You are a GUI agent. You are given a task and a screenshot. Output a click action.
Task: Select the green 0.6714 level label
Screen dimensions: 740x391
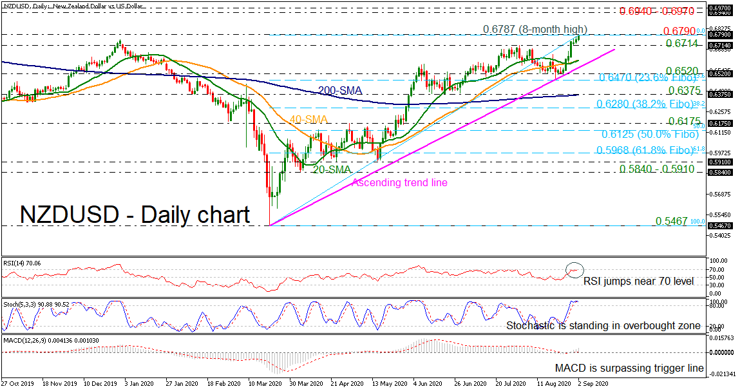[x=681, y=43]
